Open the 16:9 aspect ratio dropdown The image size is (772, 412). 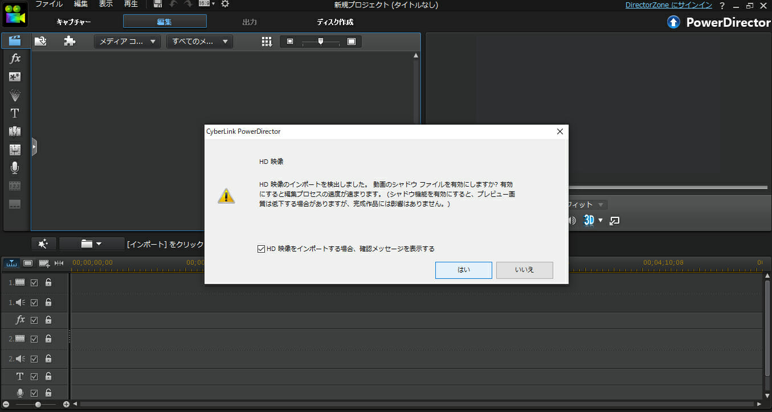tap(207, 4)
